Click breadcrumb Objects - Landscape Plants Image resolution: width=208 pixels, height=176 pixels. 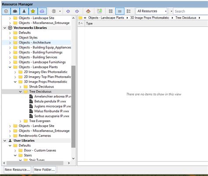106,18
